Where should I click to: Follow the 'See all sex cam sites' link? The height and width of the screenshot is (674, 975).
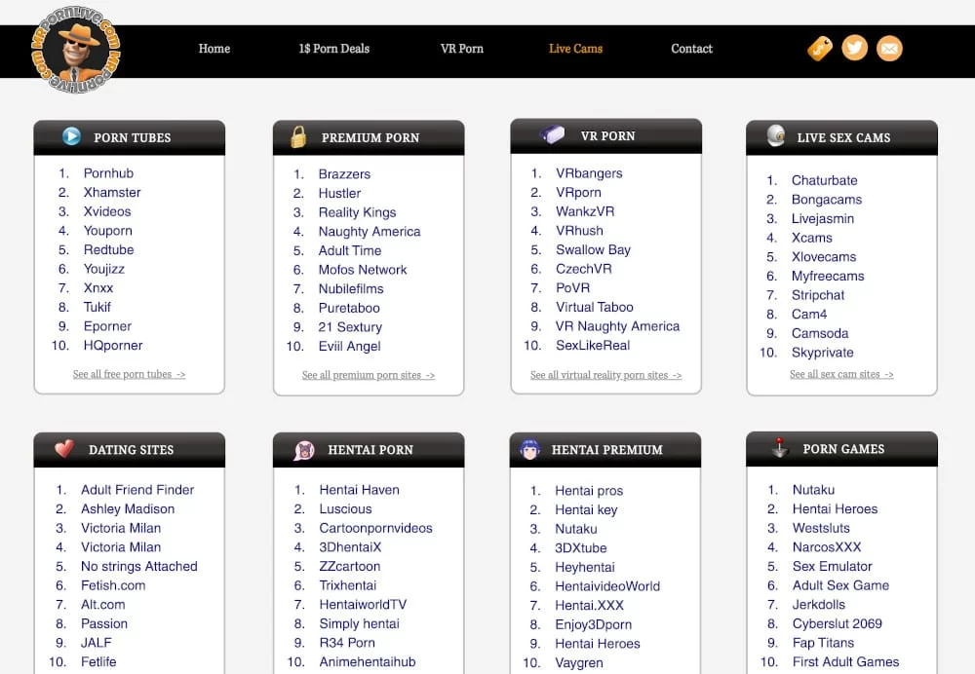[x=841, y=374]
